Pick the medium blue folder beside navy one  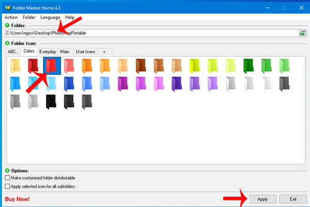87,84
